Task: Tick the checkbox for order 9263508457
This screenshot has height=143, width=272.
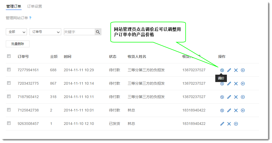Action: point(9,123)
